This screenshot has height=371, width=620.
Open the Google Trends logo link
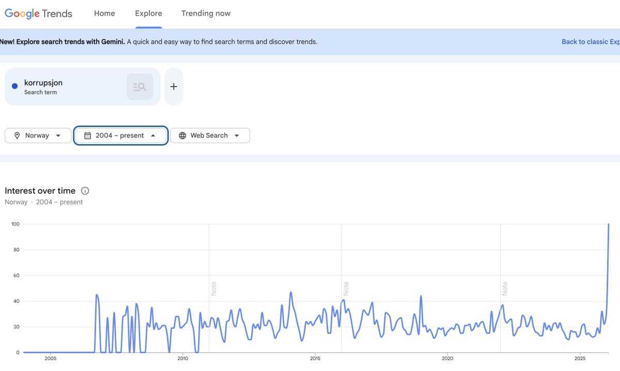click(x=39, y=13)
